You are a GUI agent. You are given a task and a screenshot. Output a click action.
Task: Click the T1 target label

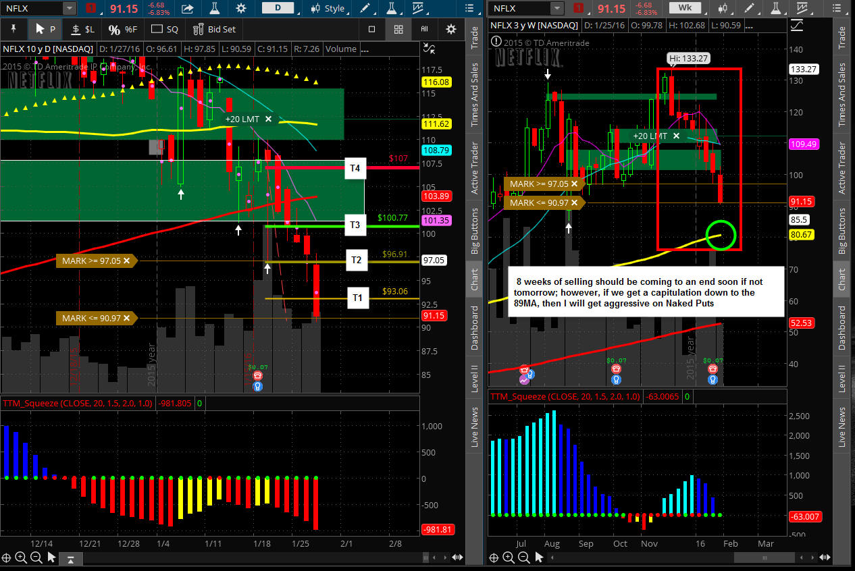pyautogui.click(x=358, y=298)
